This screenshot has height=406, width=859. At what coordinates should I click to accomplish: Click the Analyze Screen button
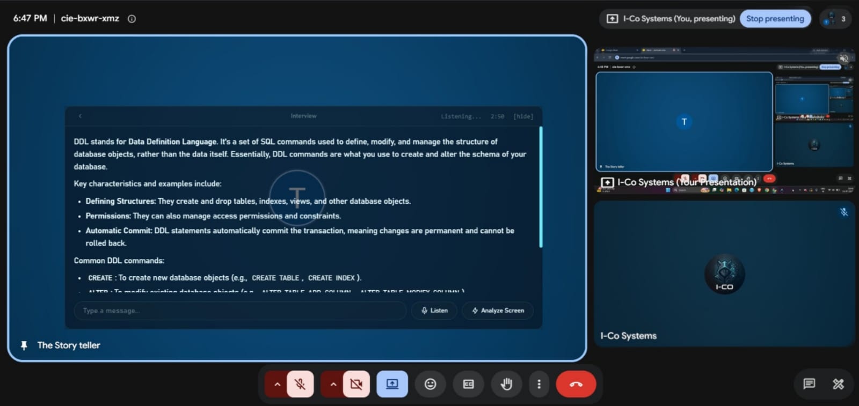498,311
